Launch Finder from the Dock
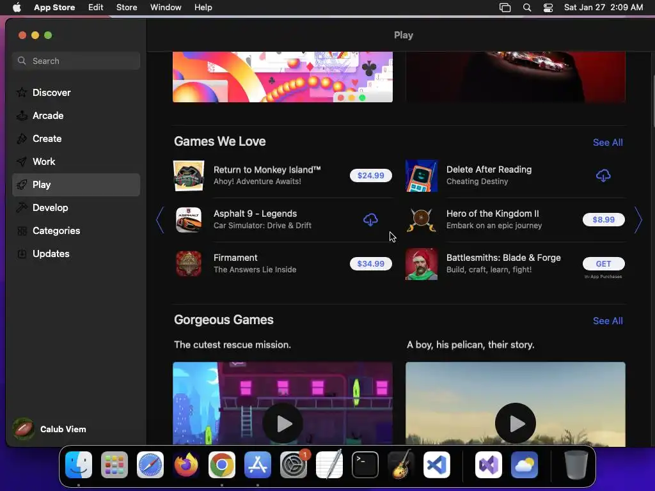The height and width of the screenshot is (491, 655). [79, 465]
